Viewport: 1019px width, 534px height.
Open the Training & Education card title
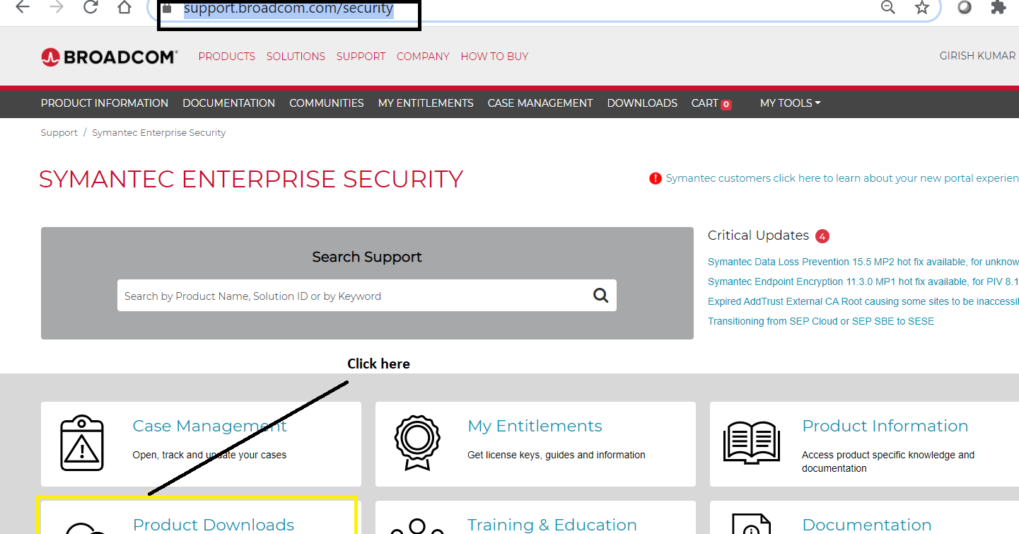552,525
